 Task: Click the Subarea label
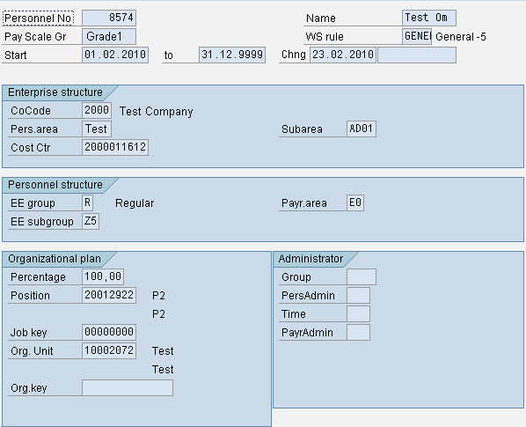pyautogui.click(x=302, y=129)
